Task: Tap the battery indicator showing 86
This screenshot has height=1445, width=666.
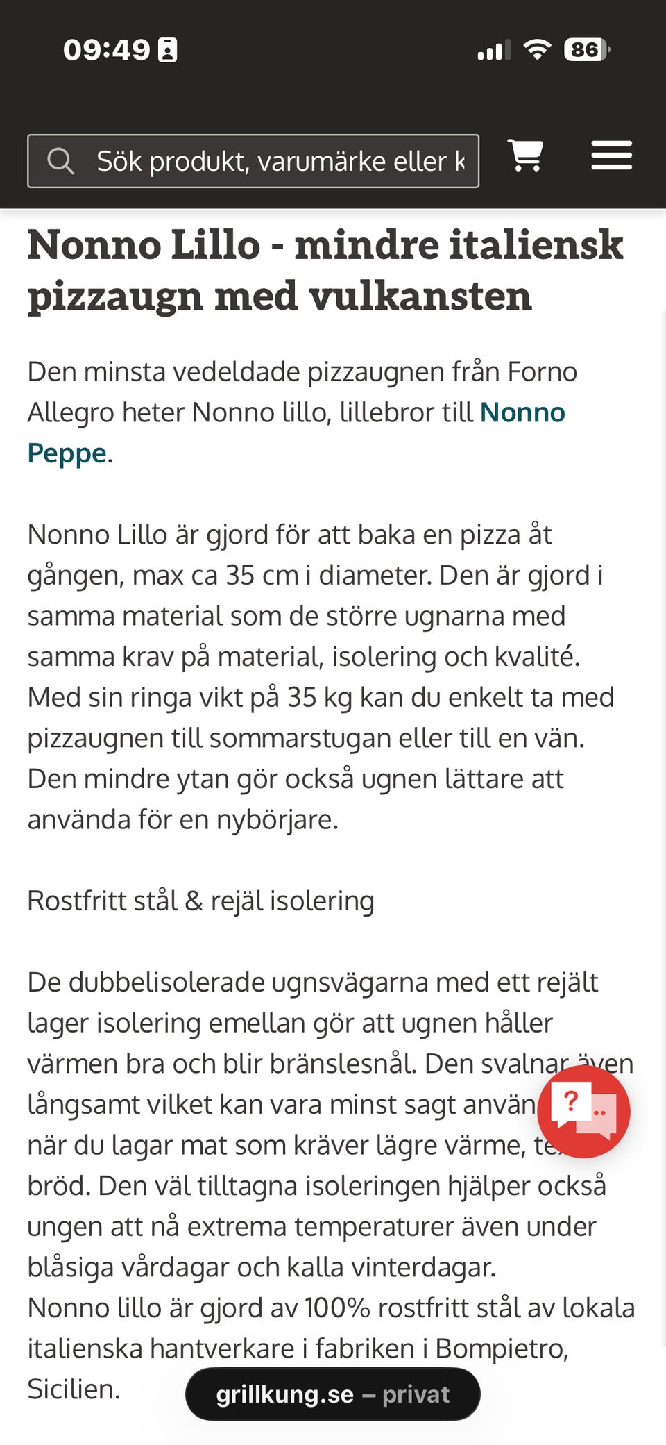Action: click(x=587, y=49)
